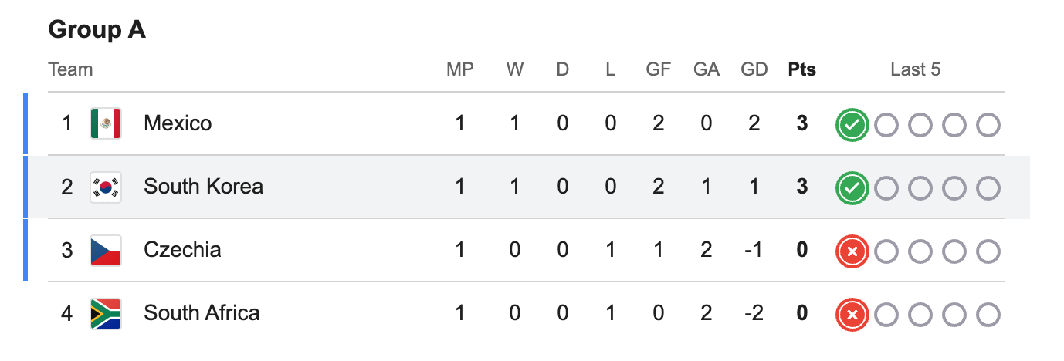1064x361 pixels.
Task: Click South Korea's green win checkmark icon
Action: (x=852, y=187)
